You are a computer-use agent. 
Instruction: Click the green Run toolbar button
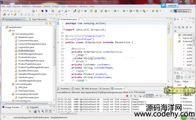click(x=131, y=11)
